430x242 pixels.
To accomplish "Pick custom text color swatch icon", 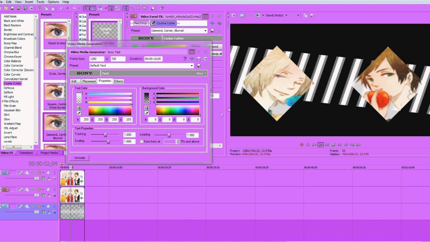I will [x=79, y=108].
